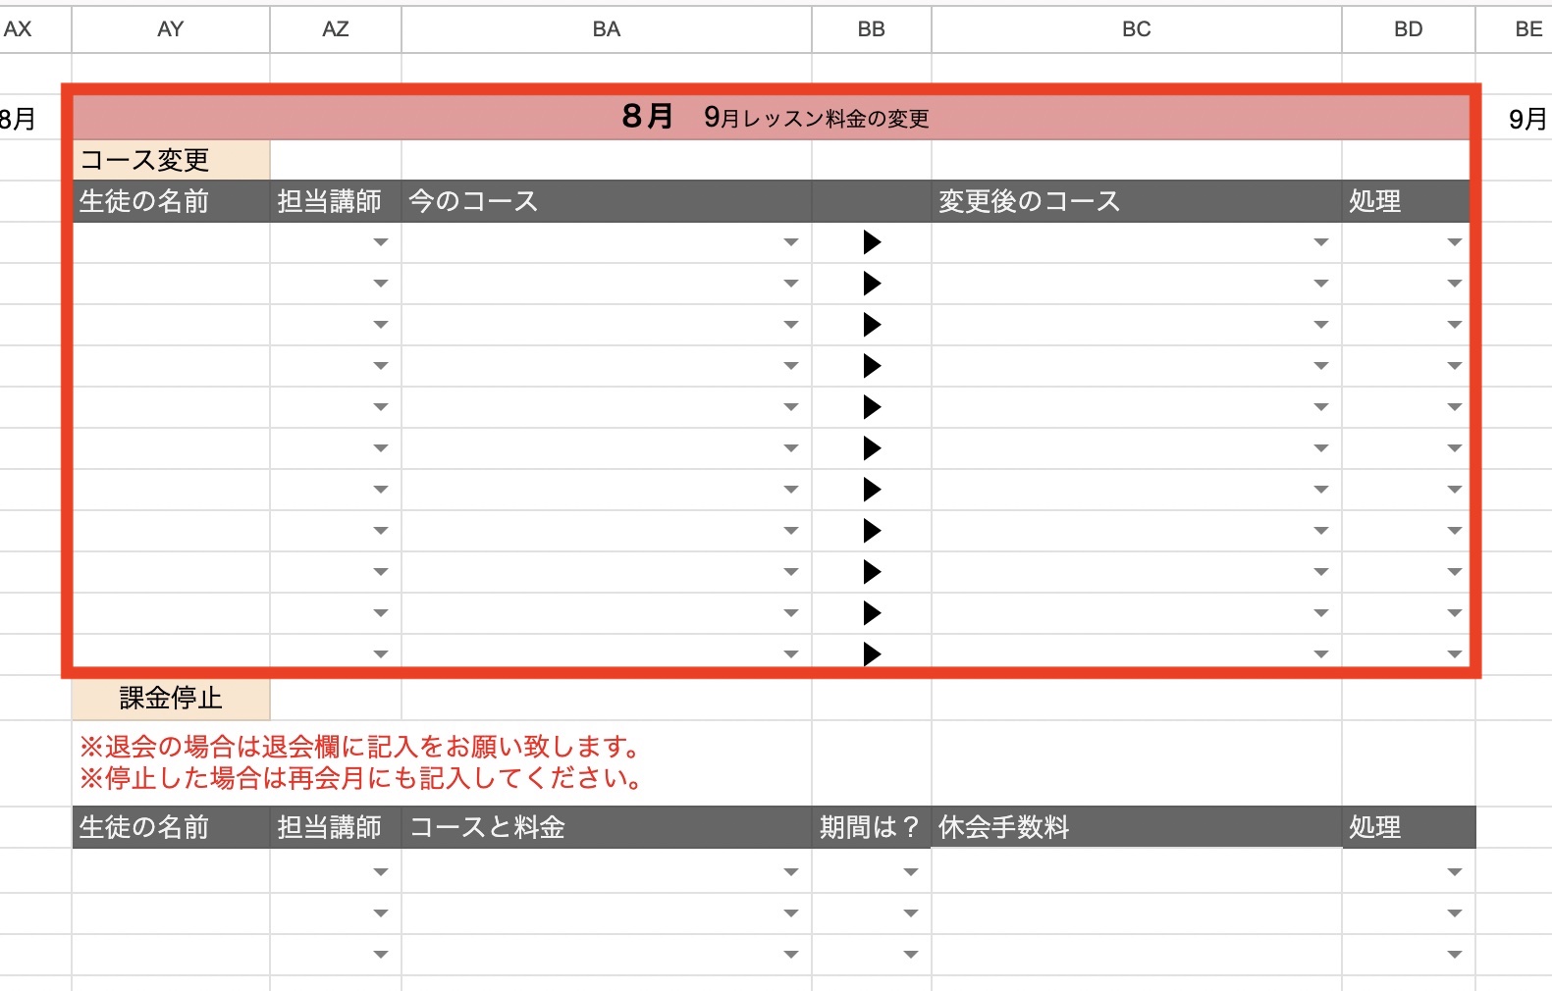Image resolution: width=1552 pixels, height=991 pixels.
Task: Select the BC column header
Action: tap(1136, 29)
